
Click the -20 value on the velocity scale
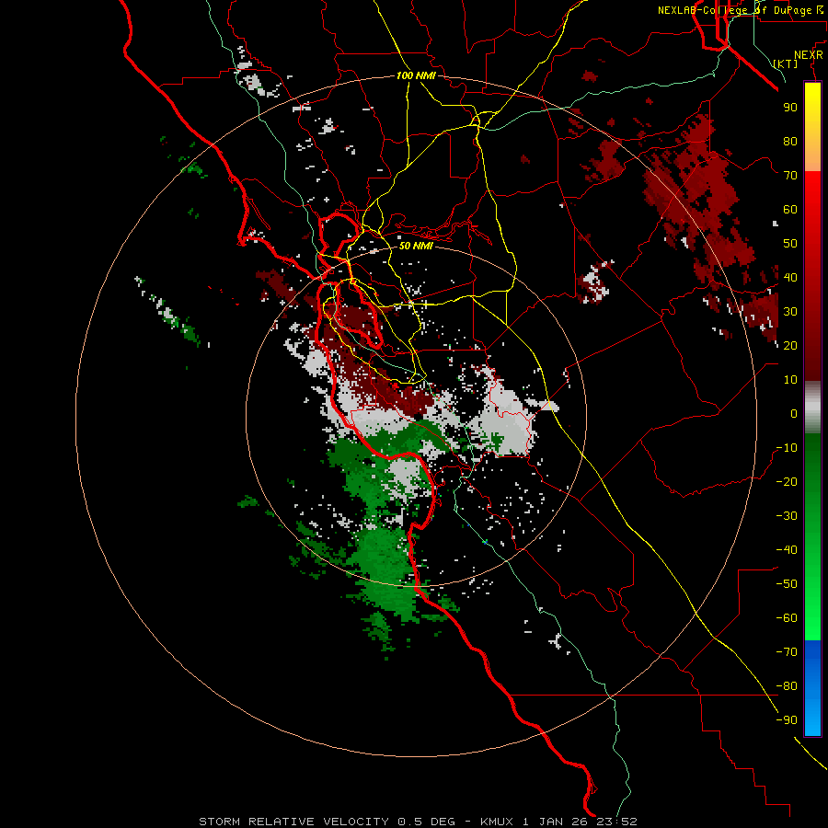(x=787, y=481)
